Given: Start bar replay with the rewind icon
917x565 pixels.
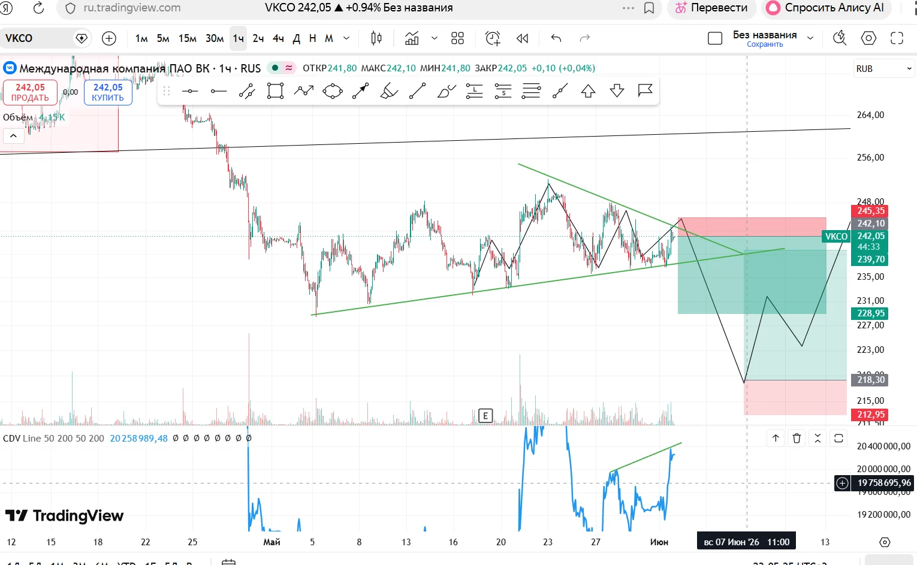Looking at the screenshot, I should [523, 38].
